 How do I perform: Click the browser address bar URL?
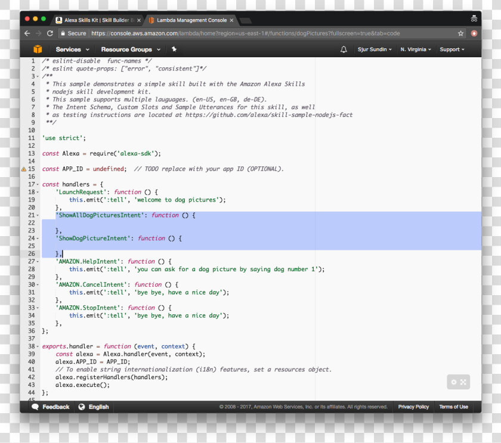(x=245, y=33)
